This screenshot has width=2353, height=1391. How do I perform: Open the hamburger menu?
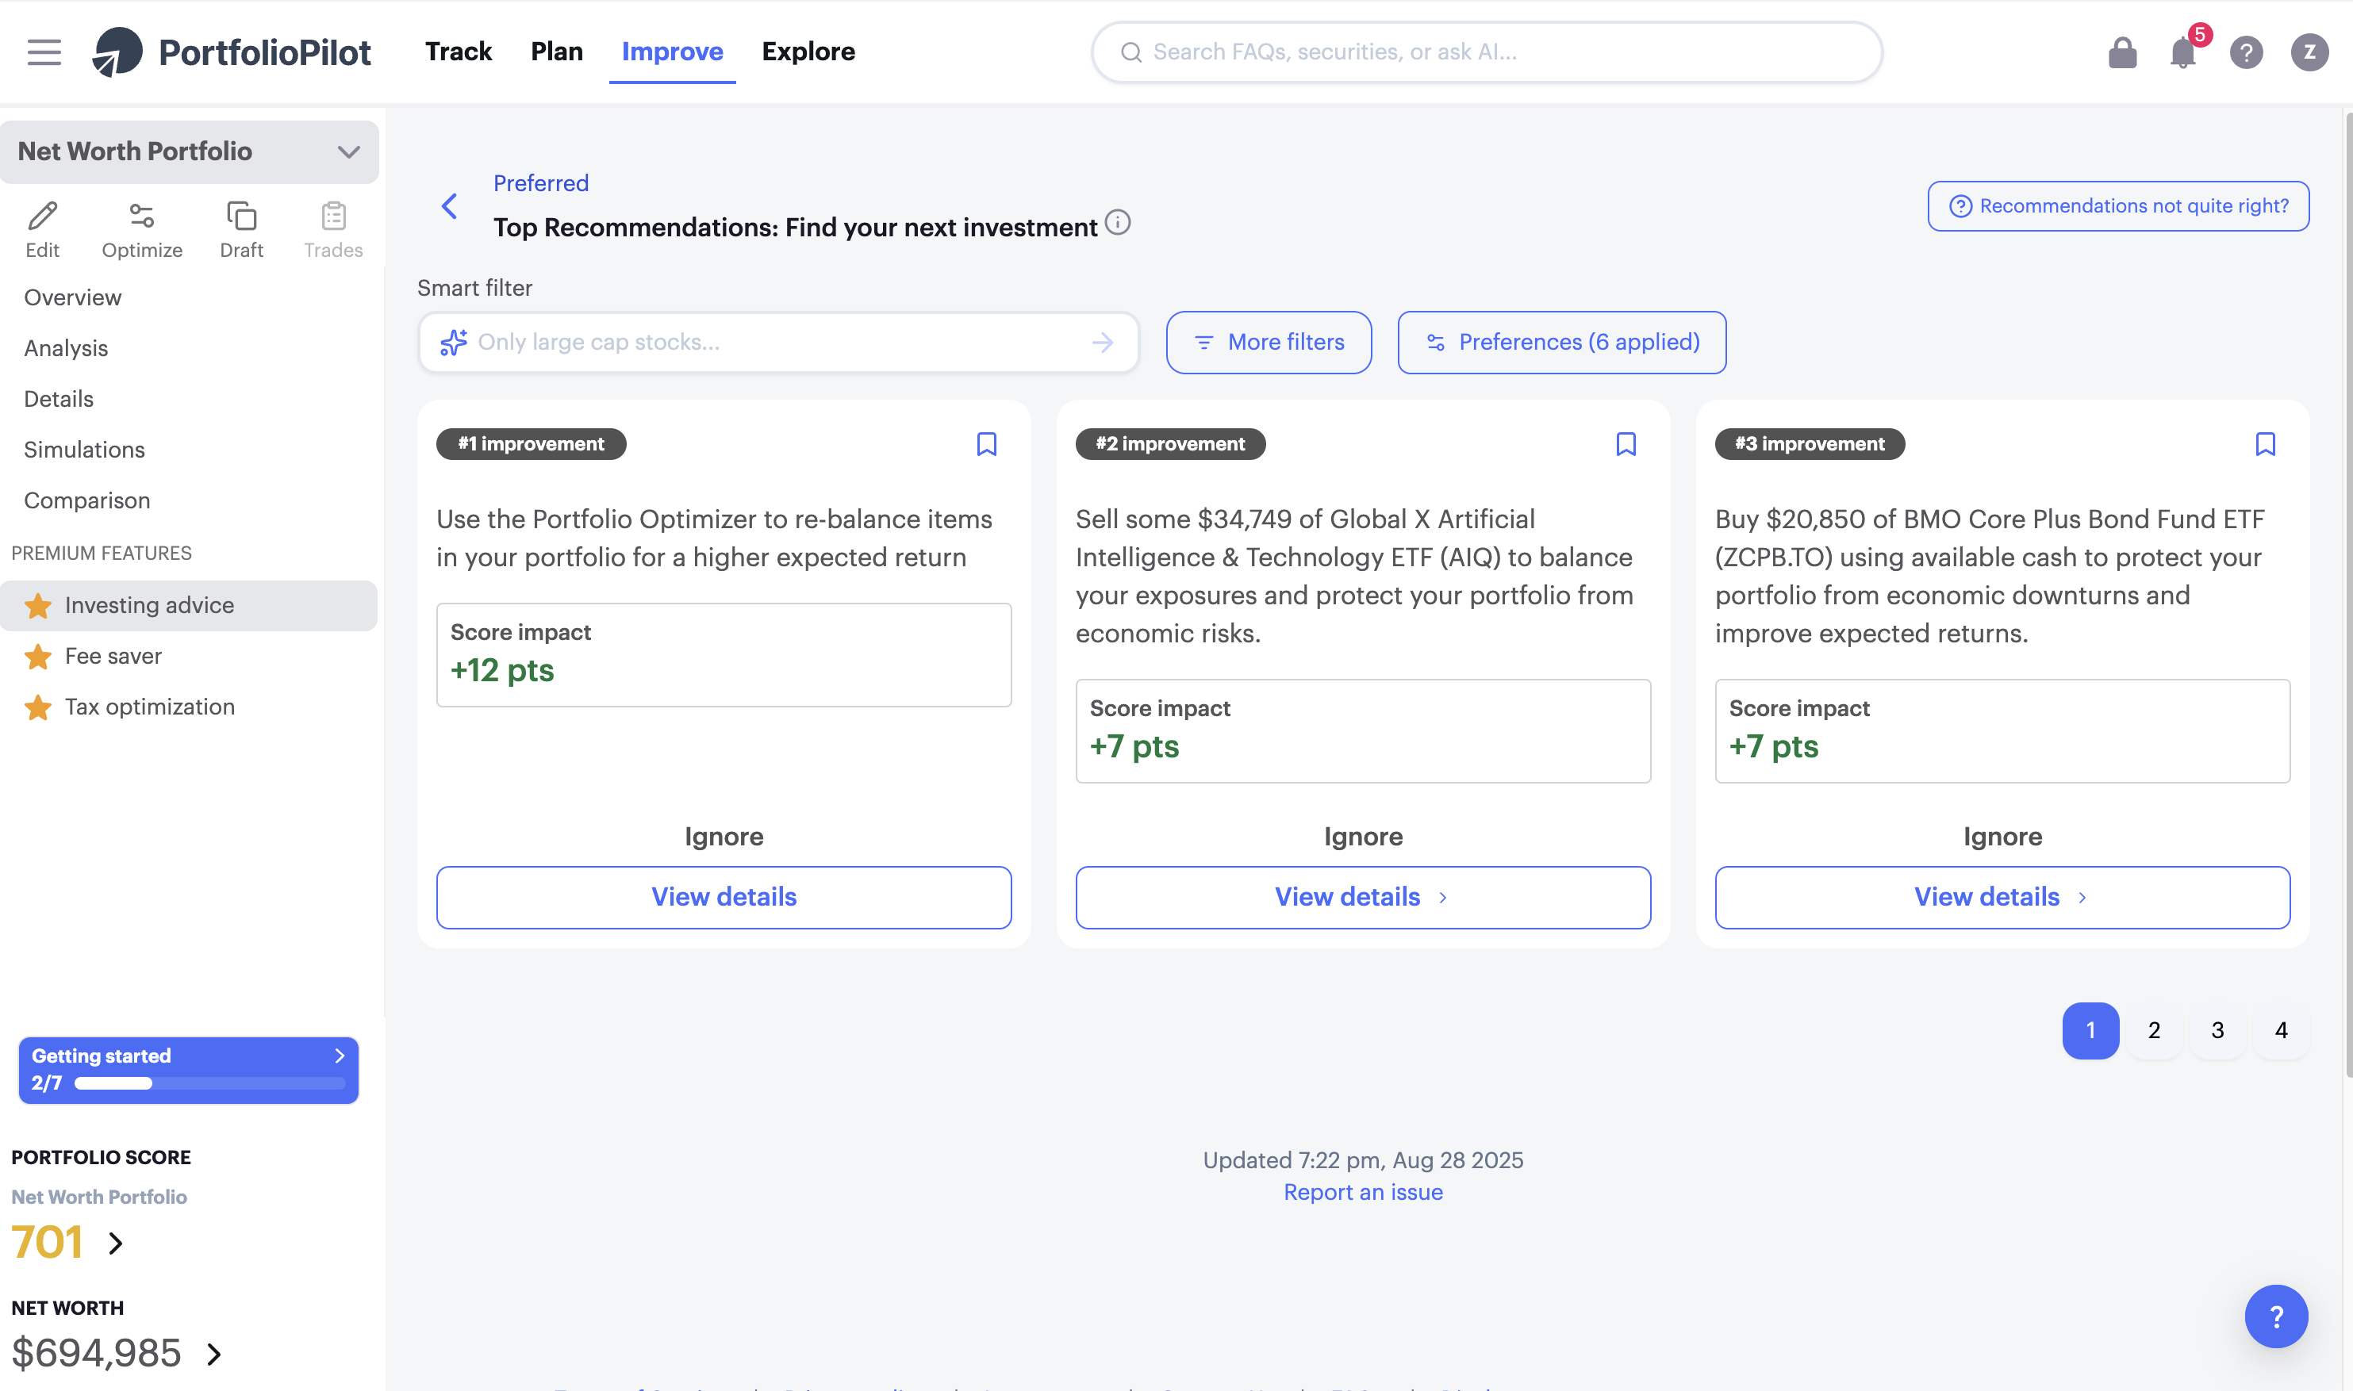coord(44,52)
